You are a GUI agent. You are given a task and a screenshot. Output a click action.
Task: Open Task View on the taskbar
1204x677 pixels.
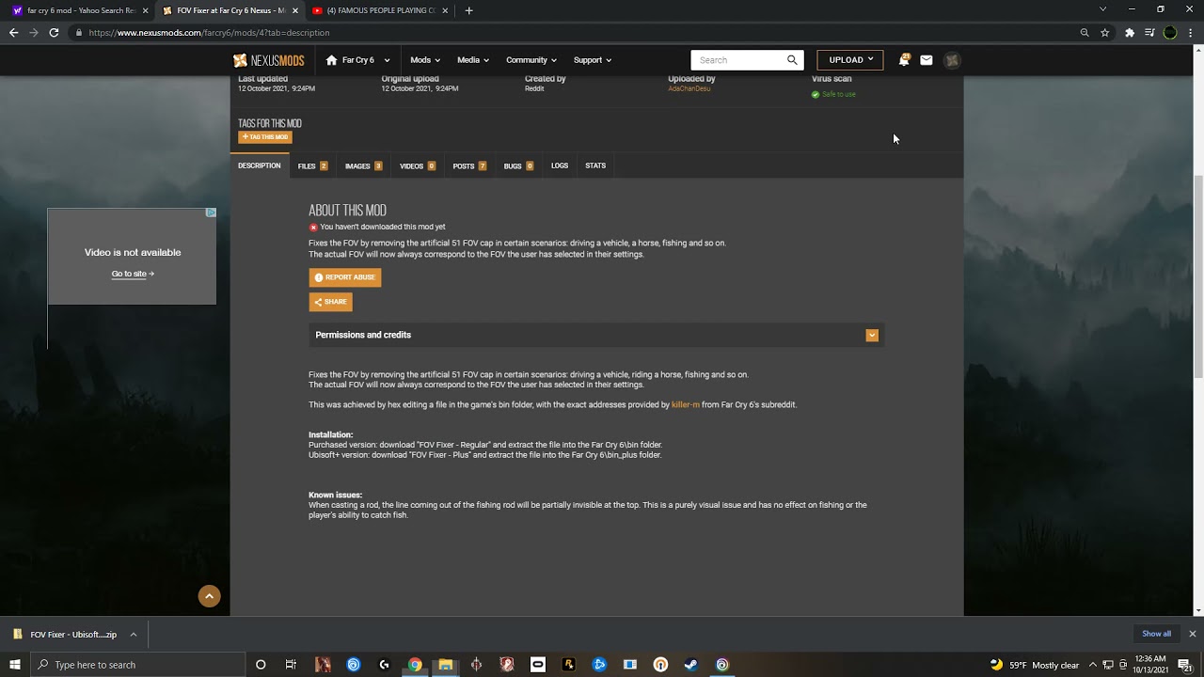[291, 665]
